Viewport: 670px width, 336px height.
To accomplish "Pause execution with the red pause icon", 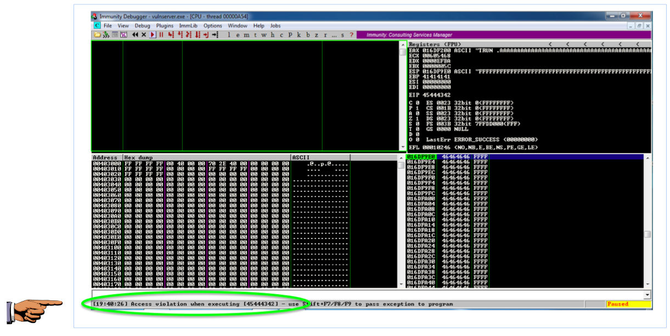I will [x=161, y=35].
